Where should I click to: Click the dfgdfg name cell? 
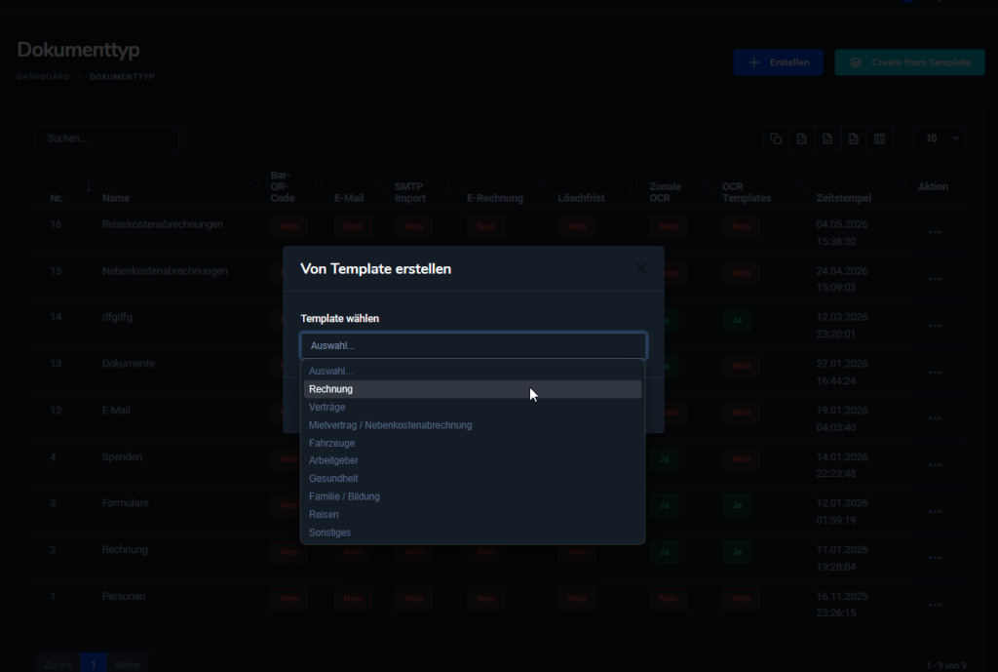[117, 317]
